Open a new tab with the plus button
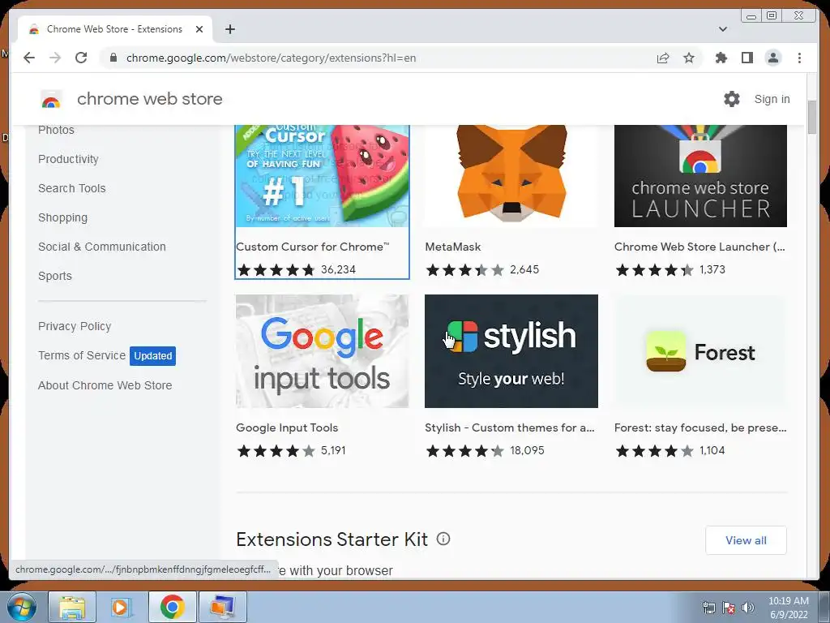This screenshot has width=830, height=623. click(229, 29)
